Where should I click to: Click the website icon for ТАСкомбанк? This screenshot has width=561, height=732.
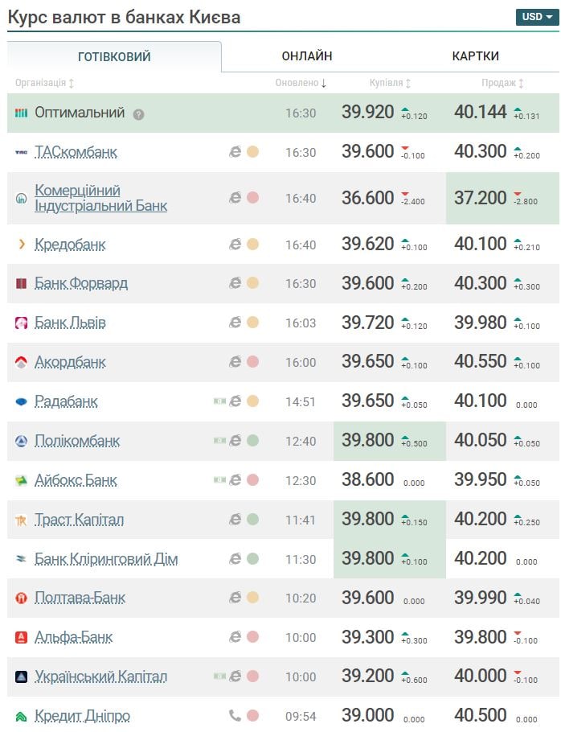235,152
